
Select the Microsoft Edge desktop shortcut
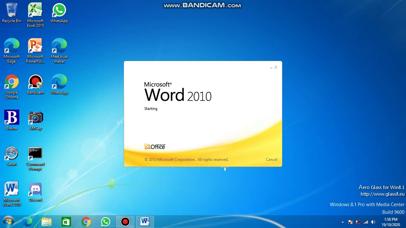coord(12,51)
